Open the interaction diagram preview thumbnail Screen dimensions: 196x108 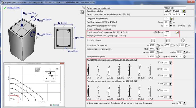tap(34, 84)
